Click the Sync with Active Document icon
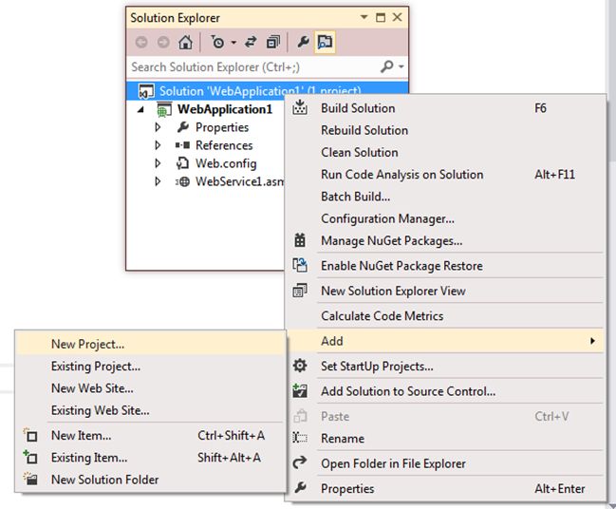 [251, 42]
